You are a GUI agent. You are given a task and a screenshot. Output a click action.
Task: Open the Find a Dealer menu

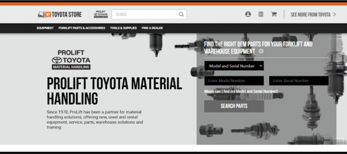point(152,28)
